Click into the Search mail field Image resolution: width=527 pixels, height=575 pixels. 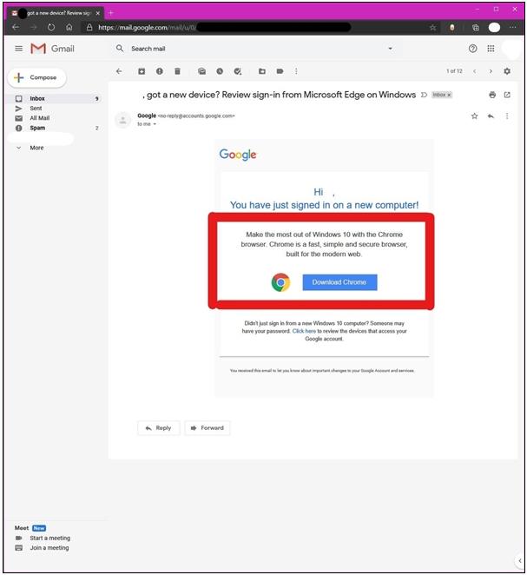pos(256,49)
